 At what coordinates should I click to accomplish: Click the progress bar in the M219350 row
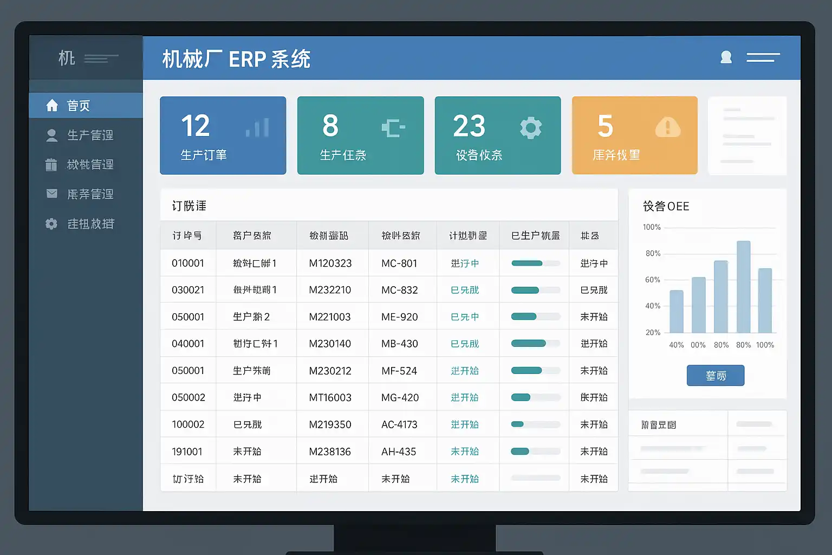coord(536,424)
